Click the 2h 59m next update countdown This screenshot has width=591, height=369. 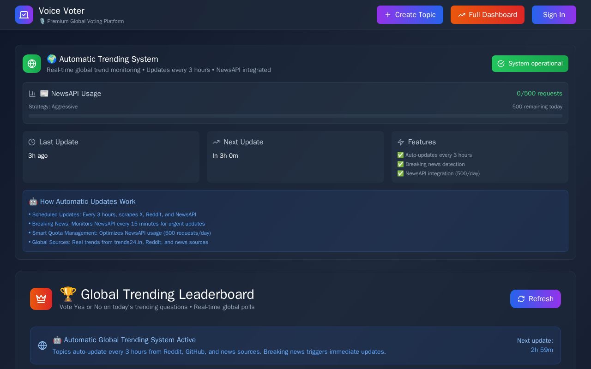coord(542,350)
